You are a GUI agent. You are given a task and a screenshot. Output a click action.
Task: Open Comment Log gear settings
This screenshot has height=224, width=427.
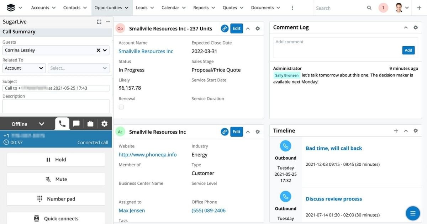tap(416, 27)
